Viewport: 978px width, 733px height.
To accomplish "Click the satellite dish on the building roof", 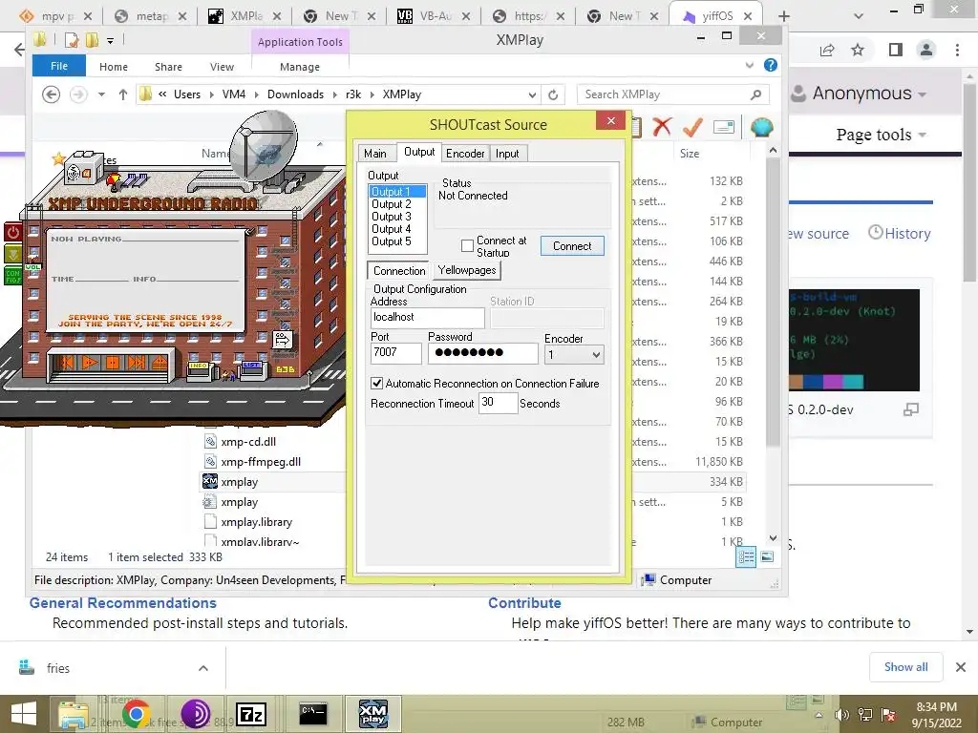I will click(x=264, y=145).
